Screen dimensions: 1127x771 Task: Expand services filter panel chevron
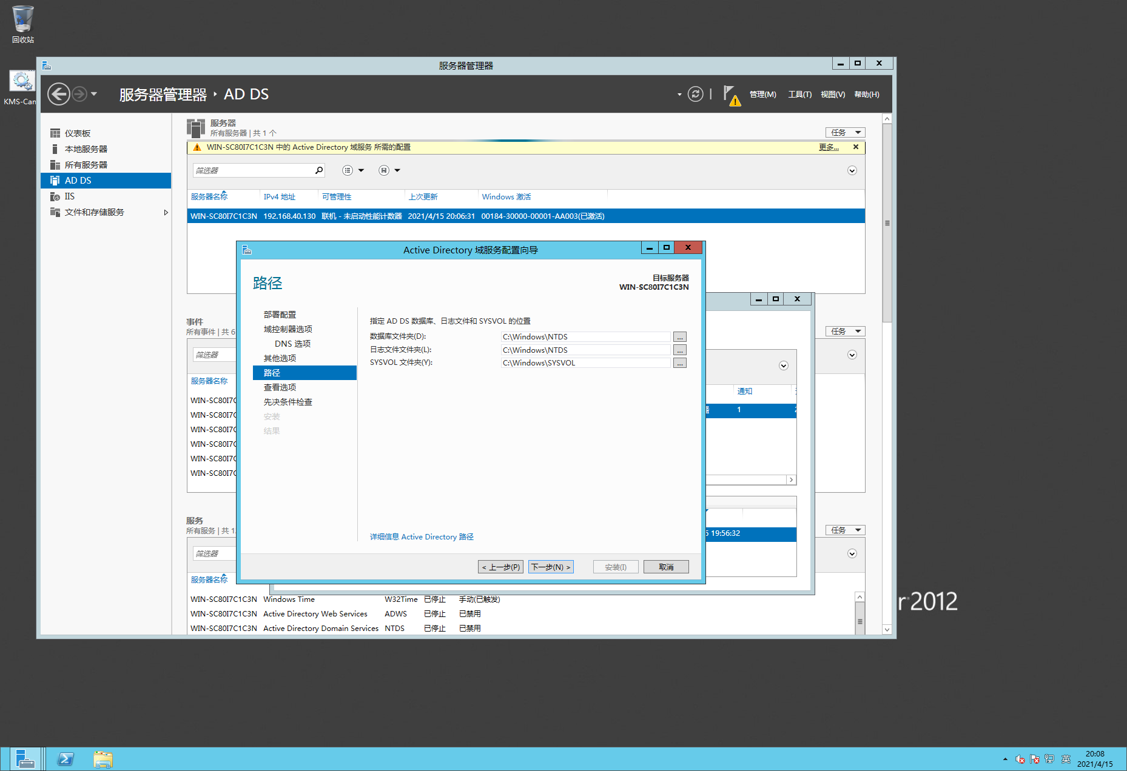coord(852,553)
